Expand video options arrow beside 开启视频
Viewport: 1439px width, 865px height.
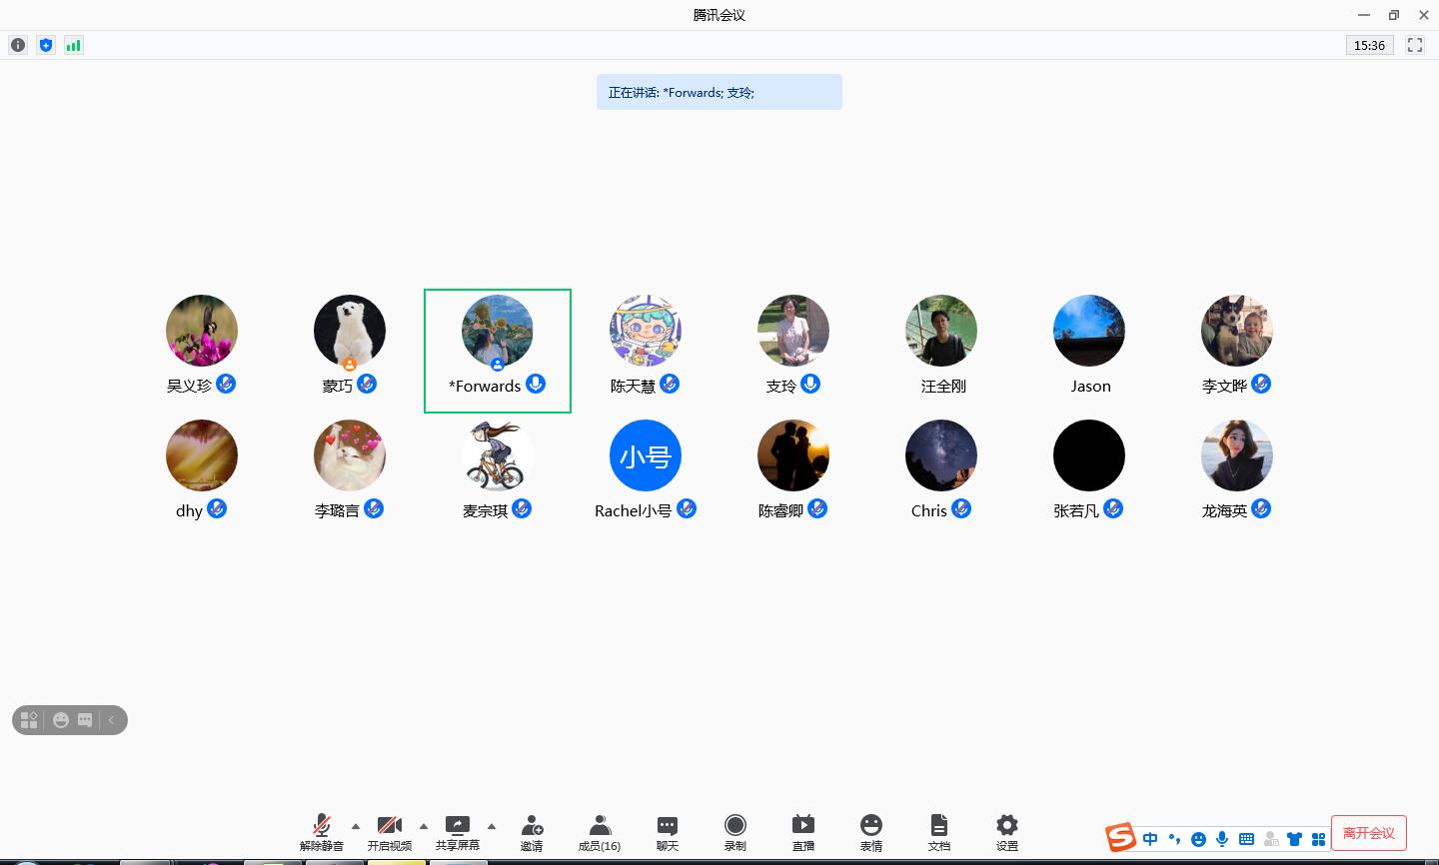click(424, 826)
